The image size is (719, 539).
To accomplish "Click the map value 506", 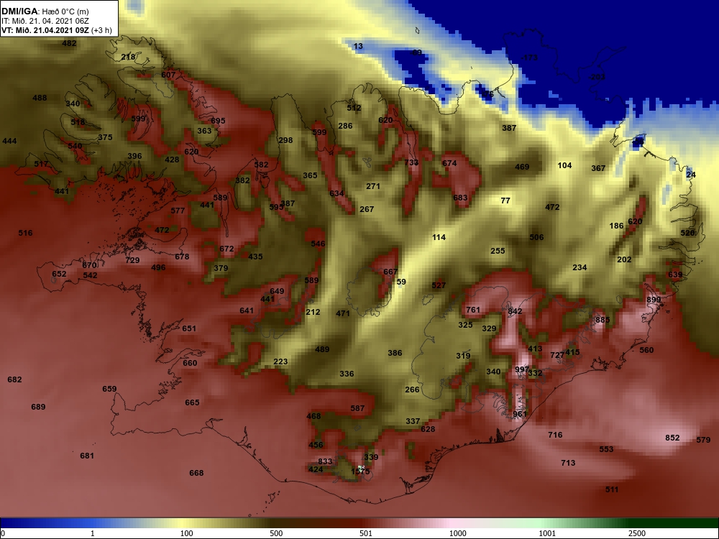I will tap(536, 237).
